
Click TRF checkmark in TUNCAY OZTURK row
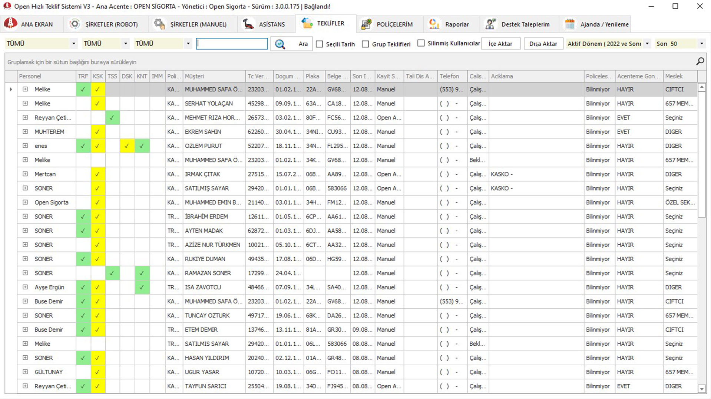(x=83, y=315)
